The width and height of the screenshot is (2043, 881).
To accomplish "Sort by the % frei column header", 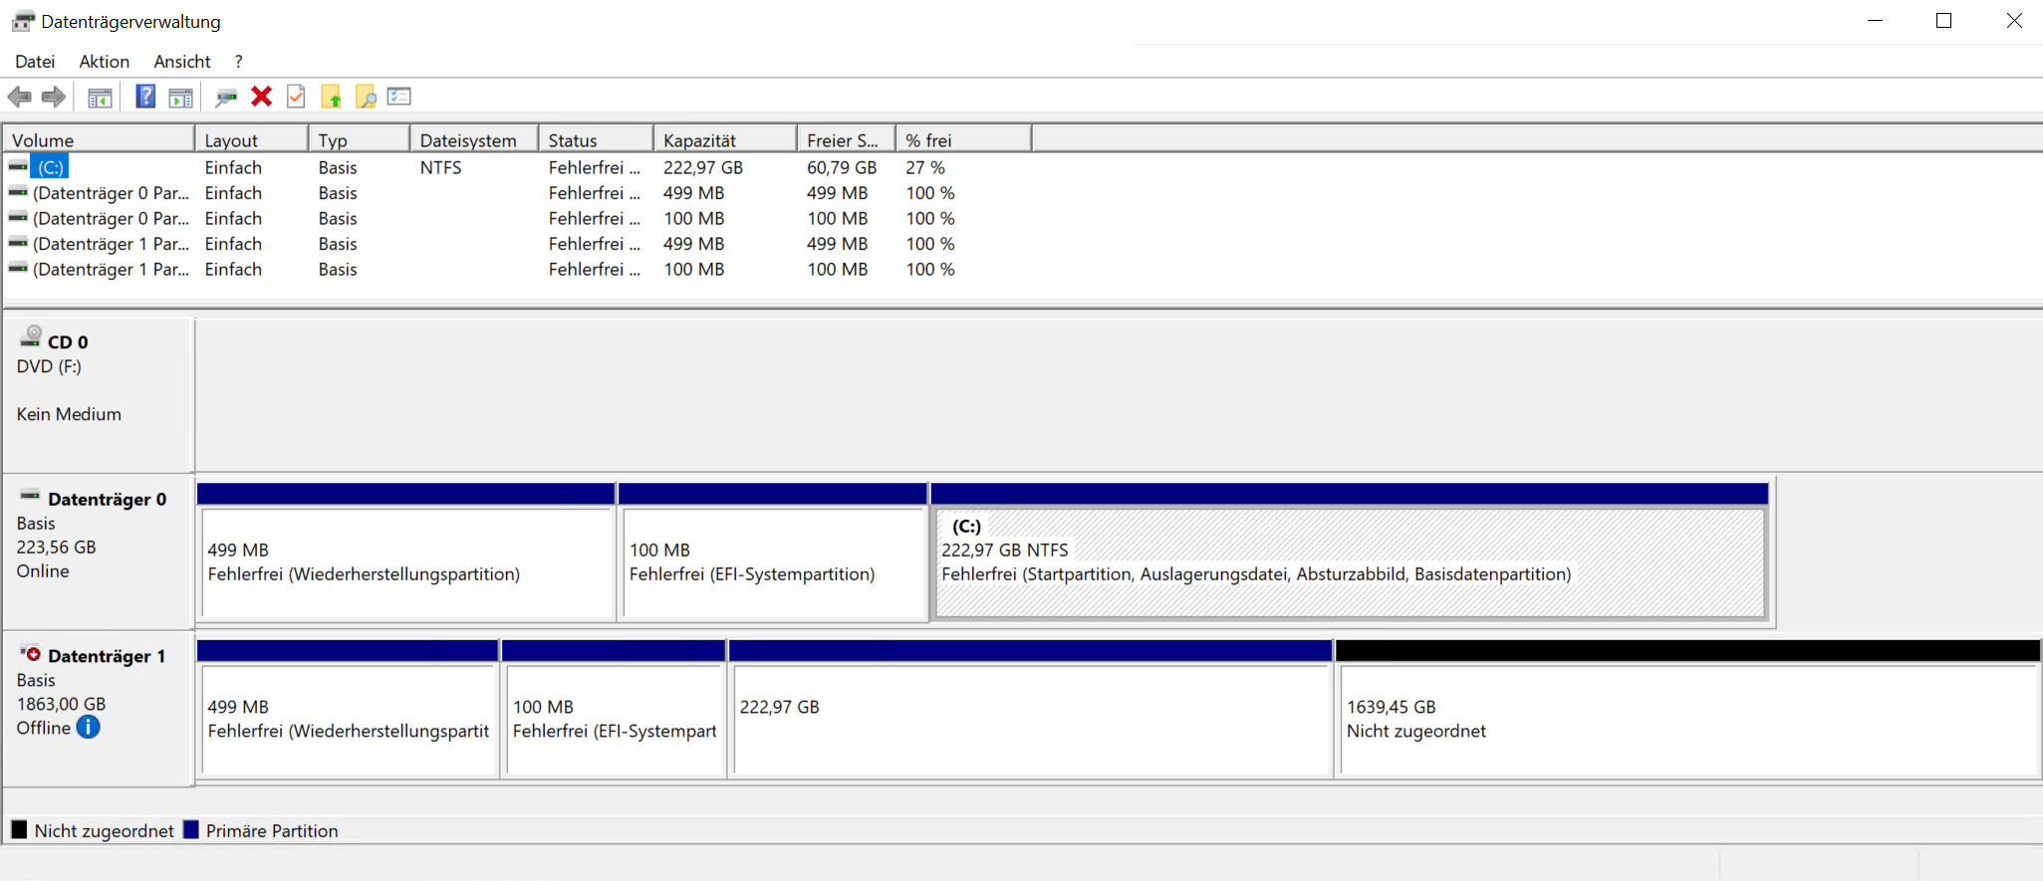I will [963, 140].
